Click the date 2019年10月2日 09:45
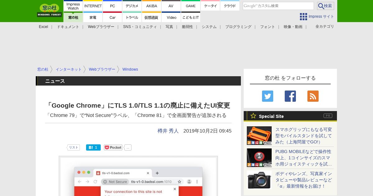Image resolution: width=373 pixels, height=196 pixels. 207,131
